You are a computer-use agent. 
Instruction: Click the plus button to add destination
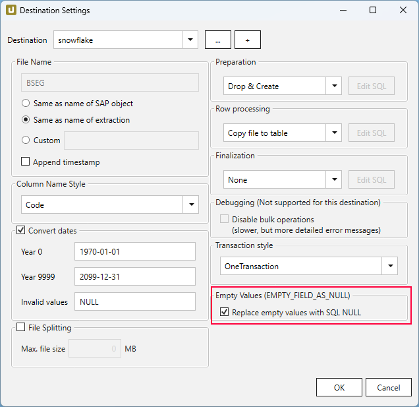[248, 40]
